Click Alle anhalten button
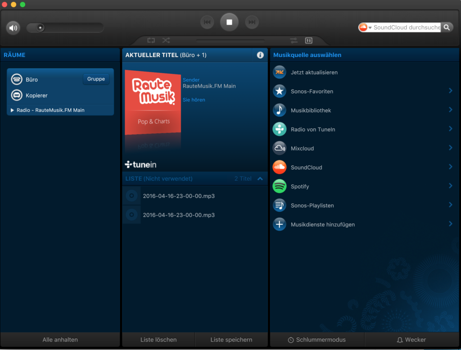Screen dimensions: 461x350 click(x=60, y=340)
